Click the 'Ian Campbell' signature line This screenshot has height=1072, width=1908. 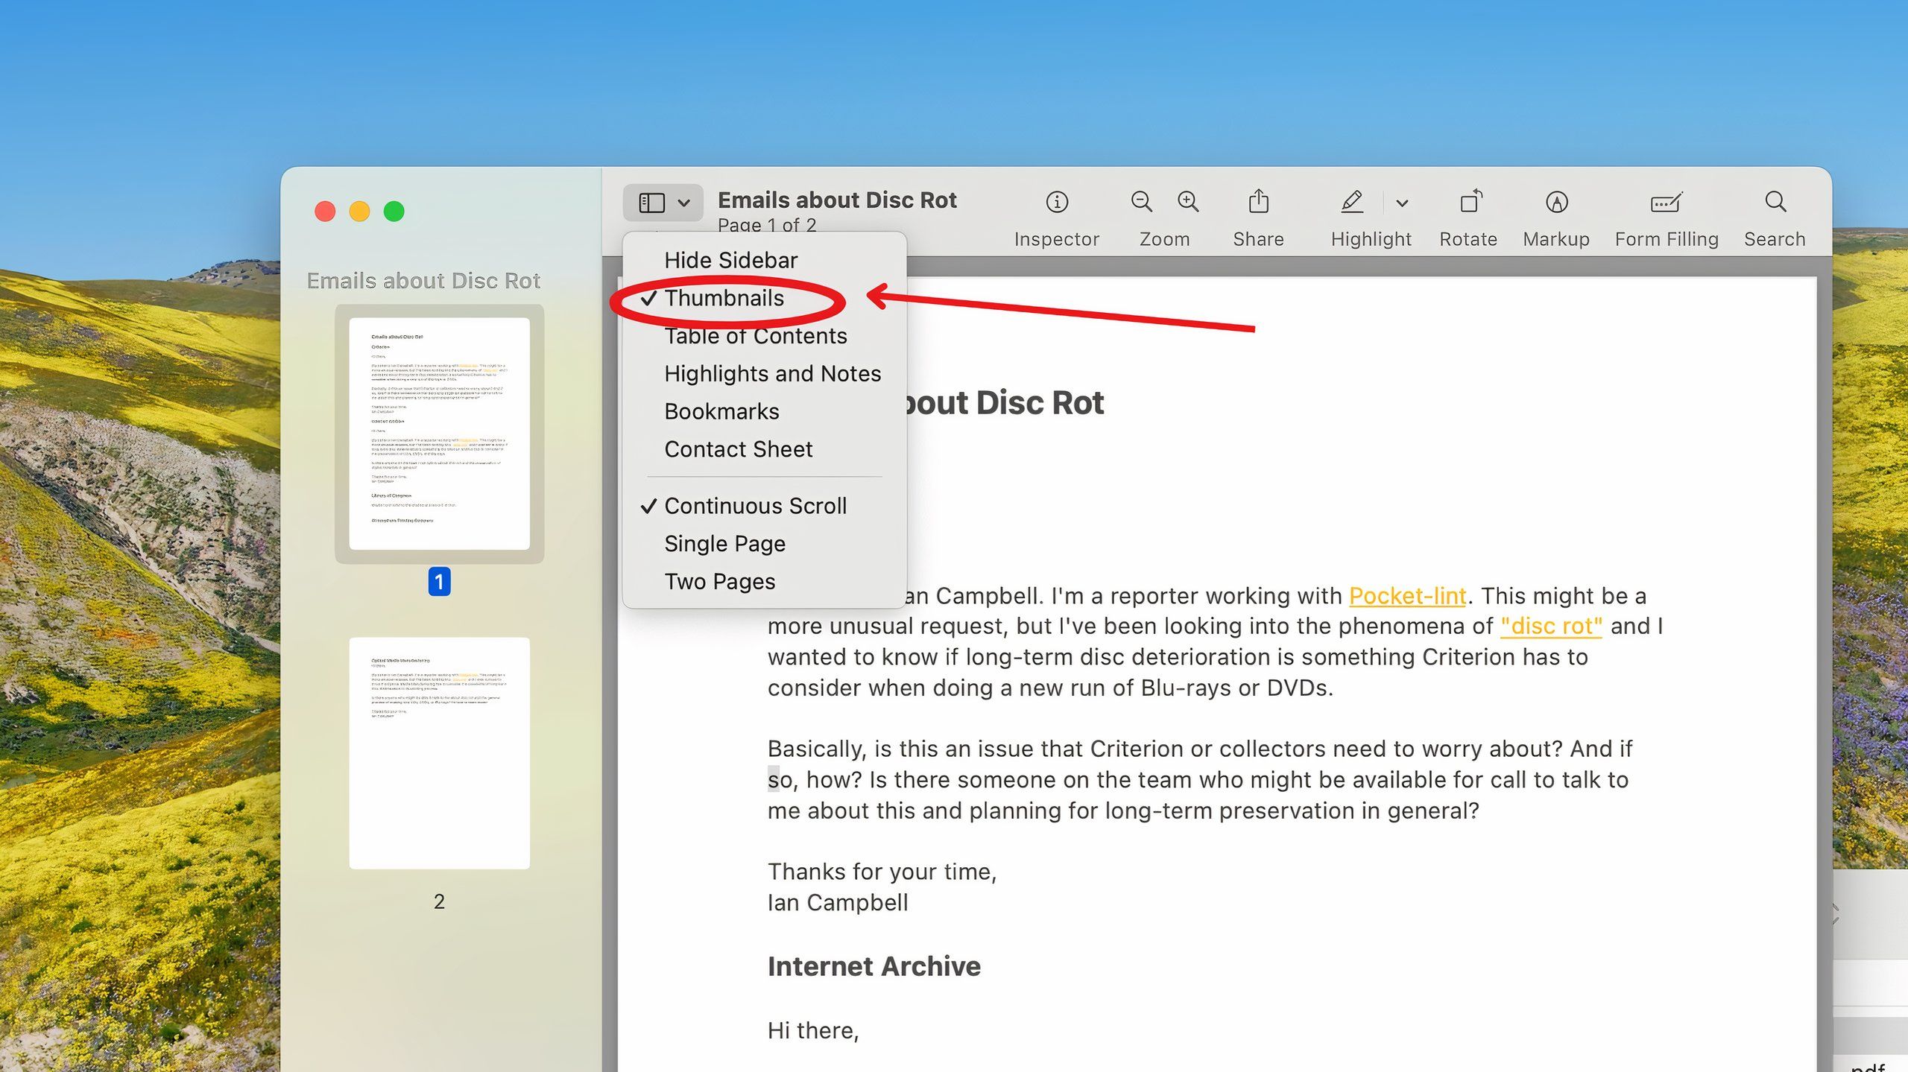pyautogui.click(x=838, y=903)
